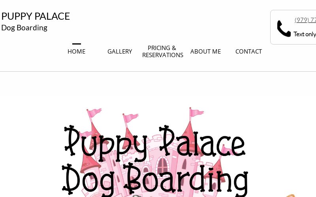Click the black active indicator above HOME
The height and width of the screenshot is (197, 316).
point(77,44)
